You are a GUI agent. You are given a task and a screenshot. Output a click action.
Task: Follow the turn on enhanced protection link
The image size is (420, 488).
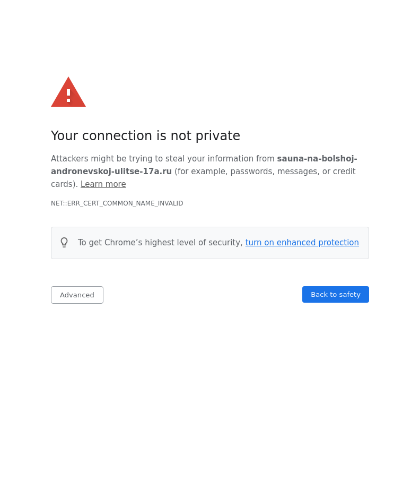pyautogui.click(x=302, y=243)
